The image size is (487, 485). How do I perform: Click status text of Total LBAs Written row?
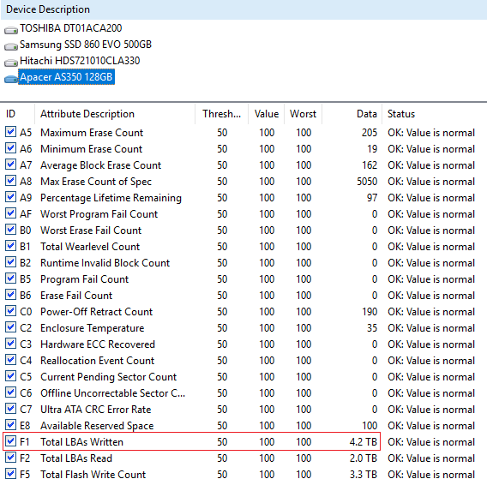point(431,442)
